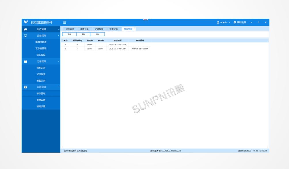
Task: Expand the 用户管理 section chevron
Action: click(x=58, y=29)
